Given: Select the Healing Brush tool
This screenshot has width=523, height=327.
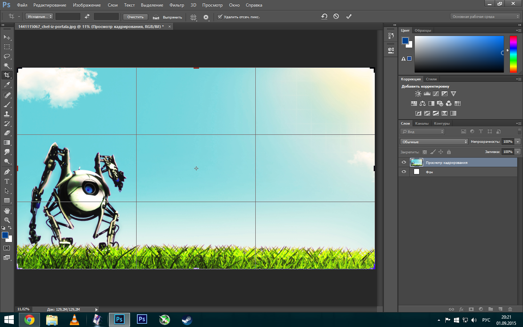Looking at the screenshot, I should tap(7, 95).
